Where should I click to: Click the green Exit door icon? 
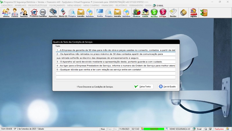coord(204,13)
